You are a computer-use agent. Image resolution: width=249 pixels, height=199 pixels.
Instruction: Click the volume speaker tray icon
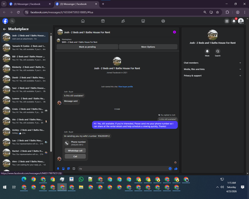click(x=222, y=187)
